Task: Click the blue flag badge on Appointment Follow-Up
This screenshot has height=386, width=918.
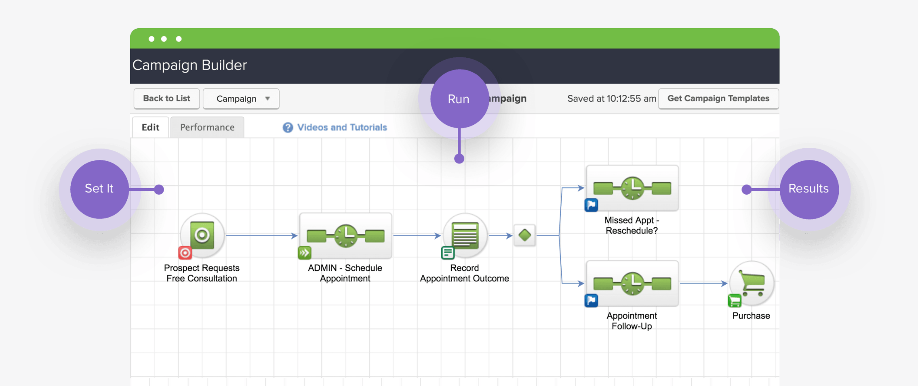Action: pos(591,300)
